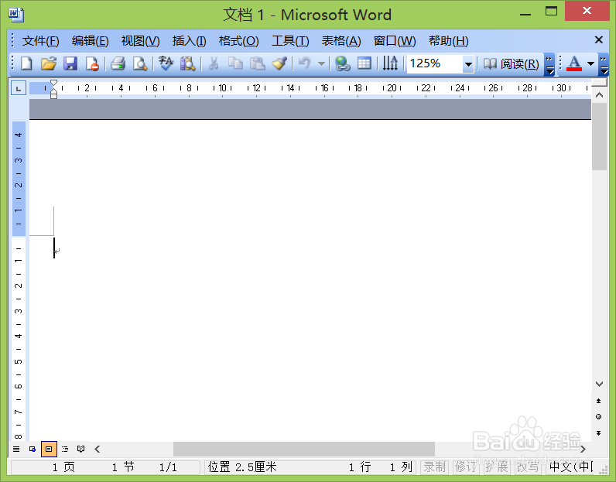The width and height of the screenshot is (616, 482).
Task: Click the 中文(中国) language indicator
Action: [571, 467]
